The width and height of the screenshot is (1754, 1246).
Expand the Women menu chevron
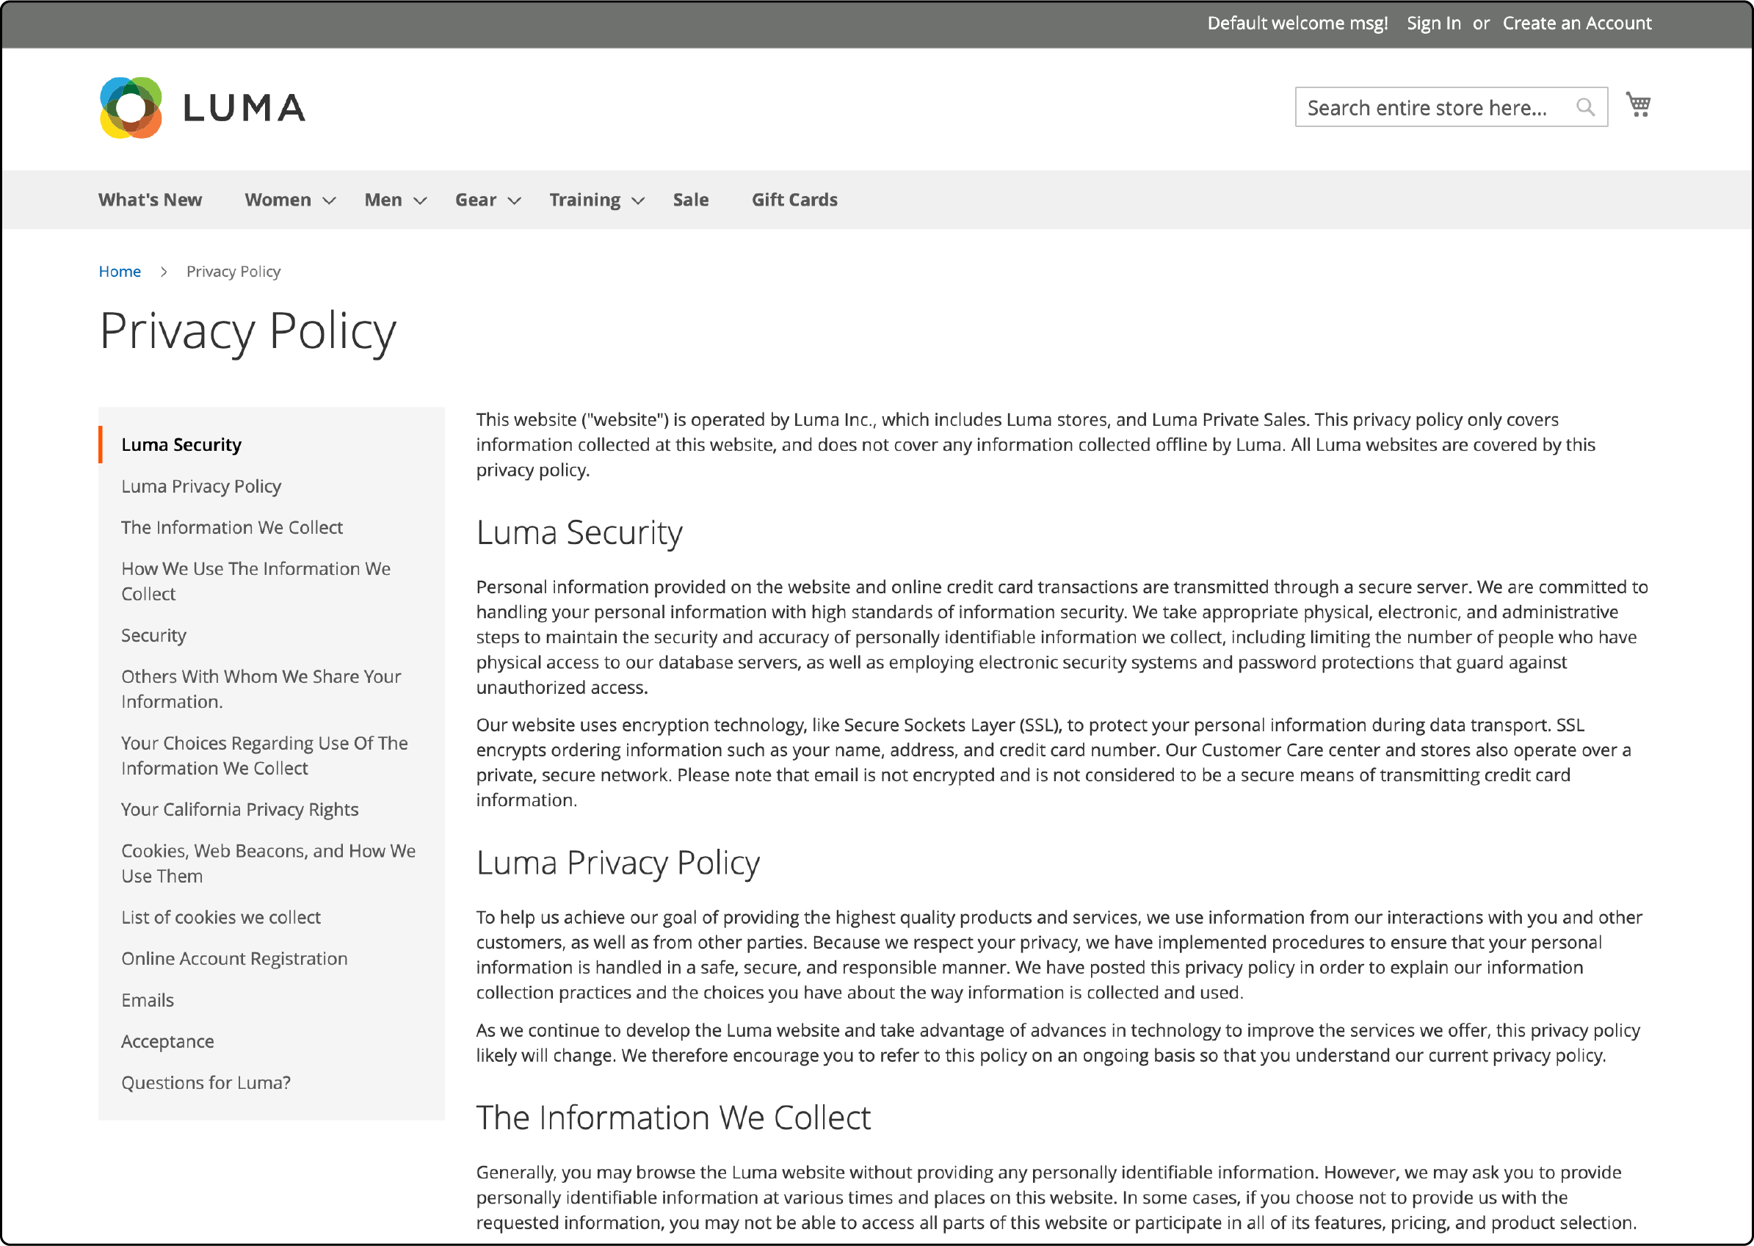[329, 201]
